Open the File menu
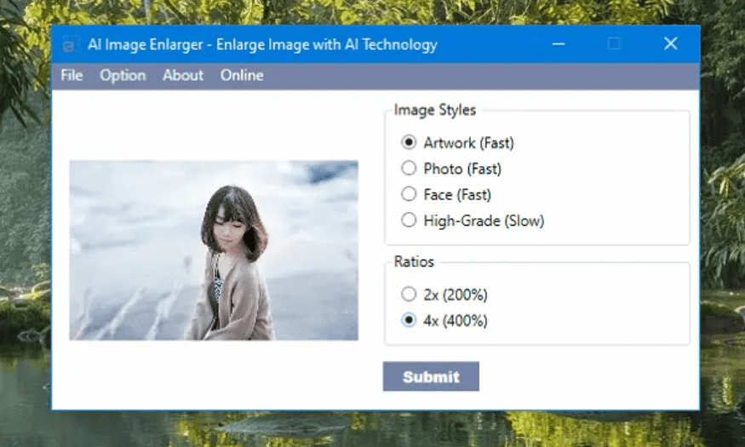Viewport: 745px width, 447px height. (72, 75)
